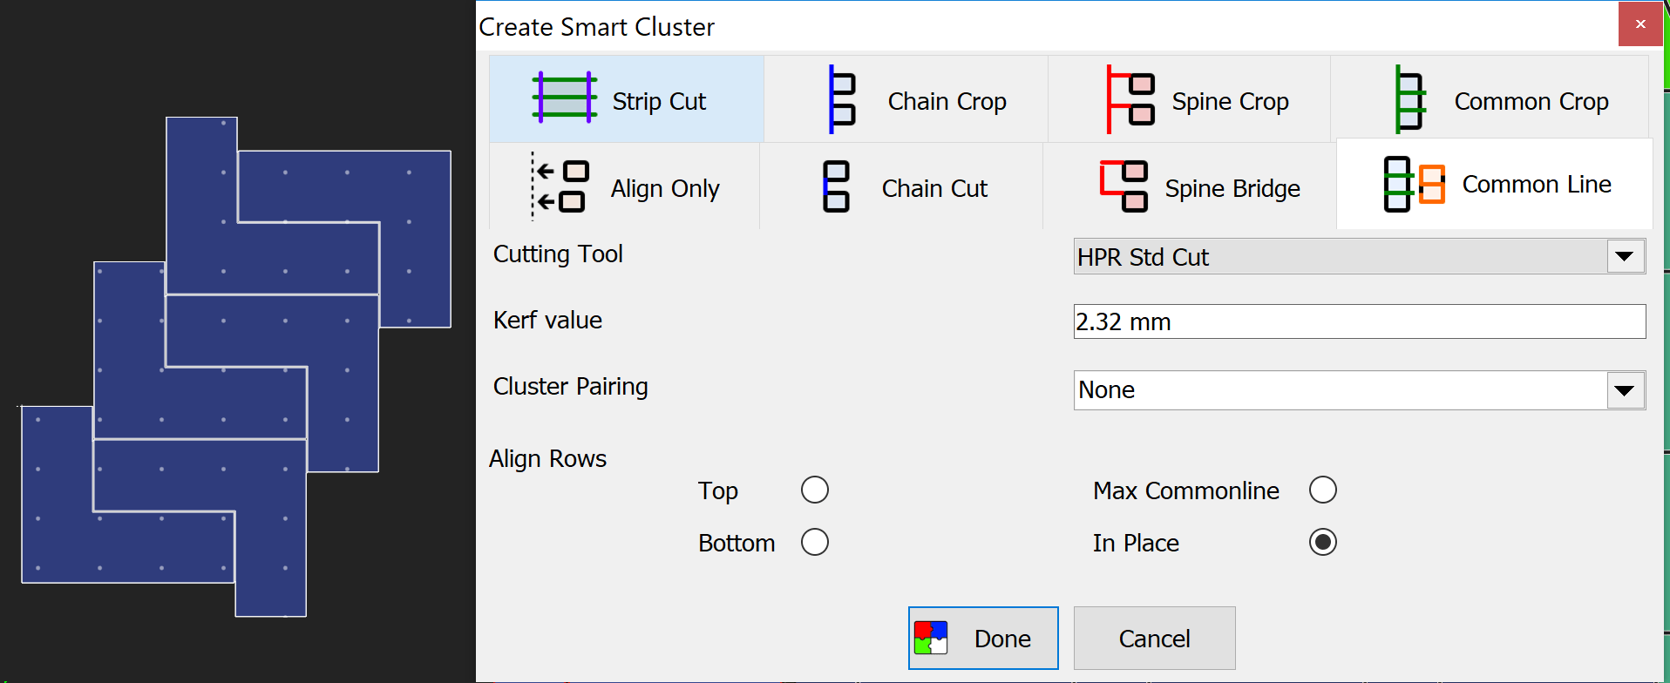Expand the Cluster Pairing dropdown arrow
1670x683 pixels.
click(x=1625, y=390)
